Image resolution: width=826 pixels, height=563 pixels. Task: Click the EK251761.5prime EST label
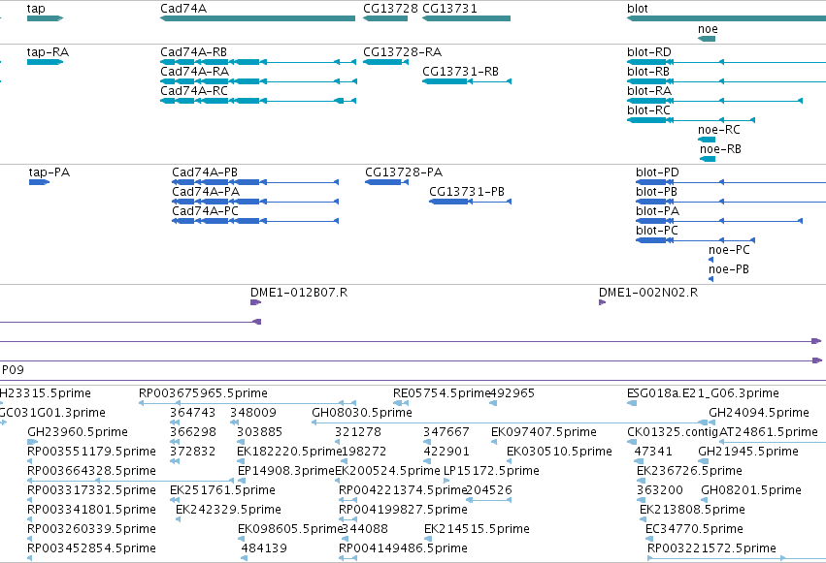[222, 490]
